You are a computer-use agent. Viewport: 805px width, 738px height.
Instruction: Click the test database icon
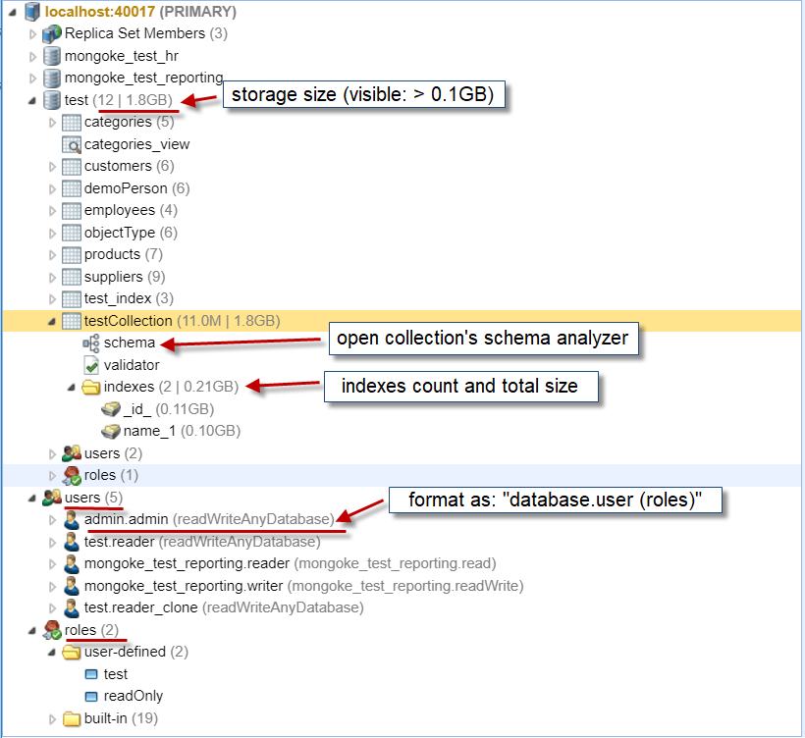click(x=52, y=100)
